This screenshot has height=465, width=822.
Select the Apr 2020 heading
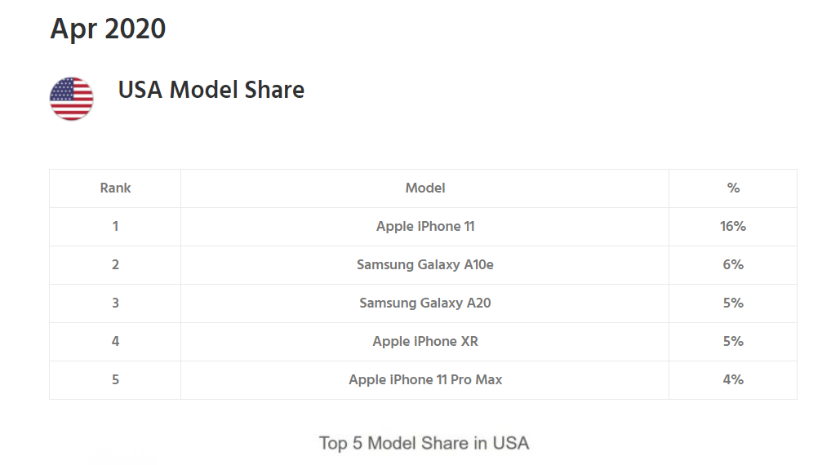pyautogui.click(x=108, y=29)
